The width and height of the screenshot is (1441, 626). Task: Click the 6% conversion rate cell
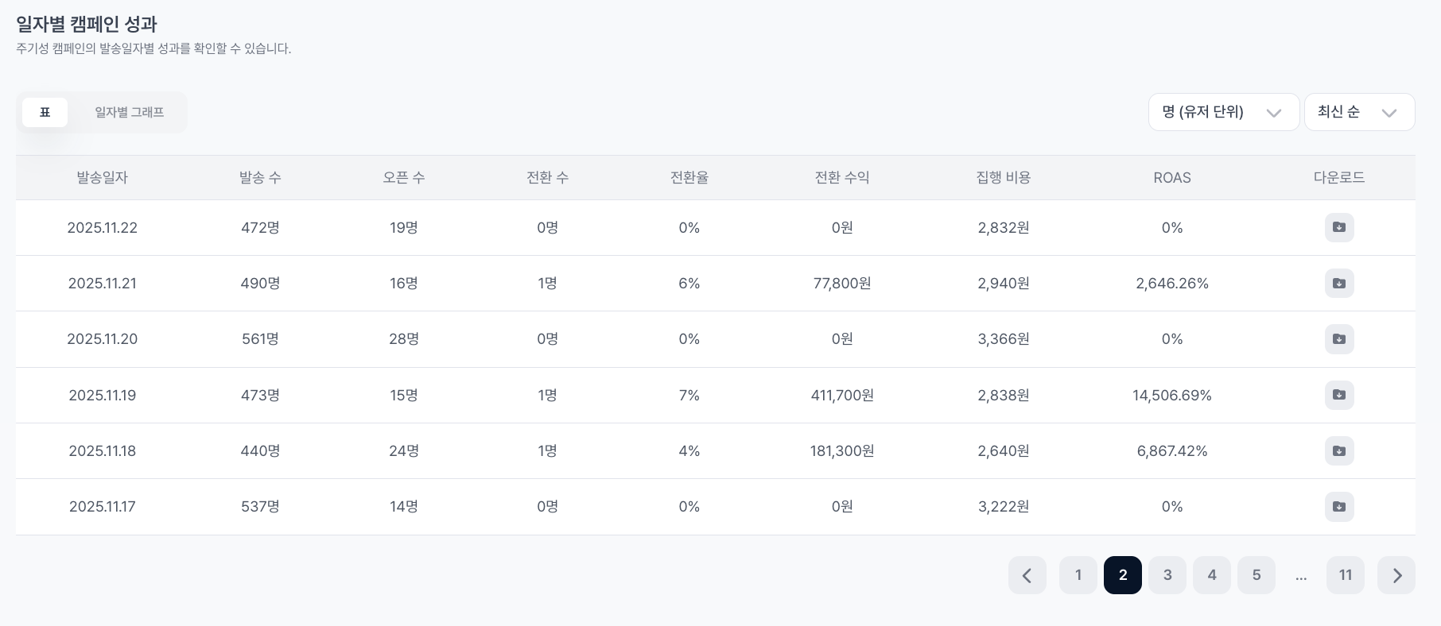point(689,284)
